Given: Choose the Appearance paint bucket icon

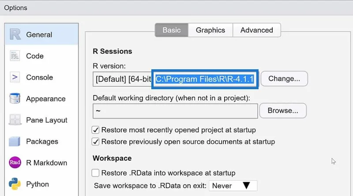Looking at the screenshot, I should (15, 98).
